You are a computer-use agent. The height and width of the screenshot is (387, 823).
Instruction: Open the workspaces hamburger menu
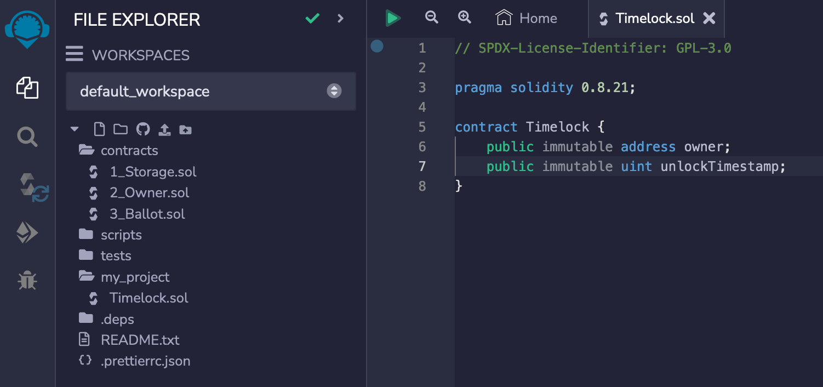(75, 54)
